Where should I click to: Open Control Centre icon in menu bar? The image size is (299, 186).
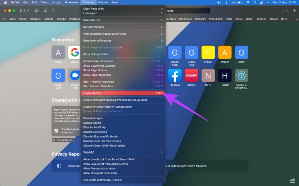262,2
